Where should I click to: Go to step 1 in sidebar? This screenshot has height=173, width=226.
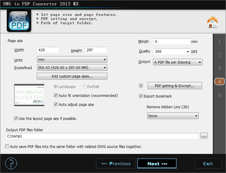pos(219,41)
